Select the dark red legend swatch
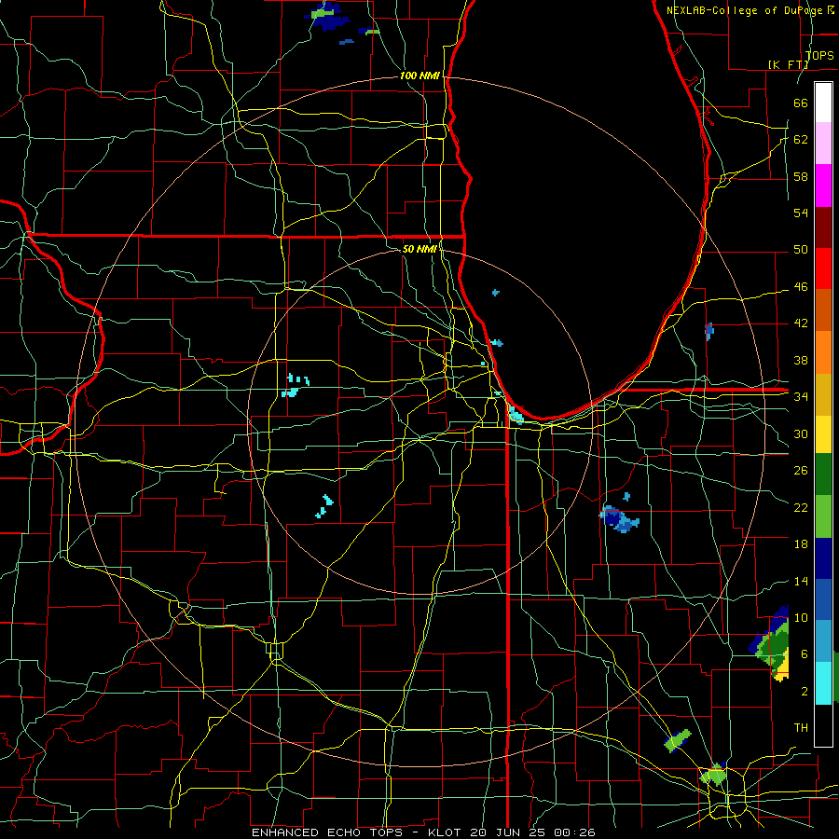Screen dimensions: 839x839 click(823, 227)
